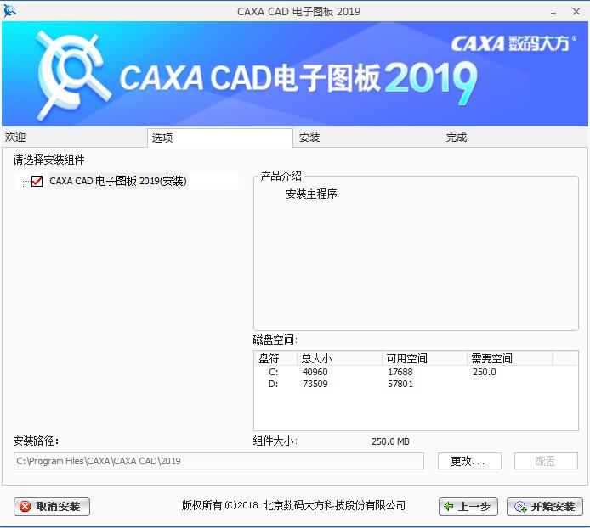Screen dimensions: 590x528
Task: Click the 57801 free space value
Action: (x=400, y=384)
